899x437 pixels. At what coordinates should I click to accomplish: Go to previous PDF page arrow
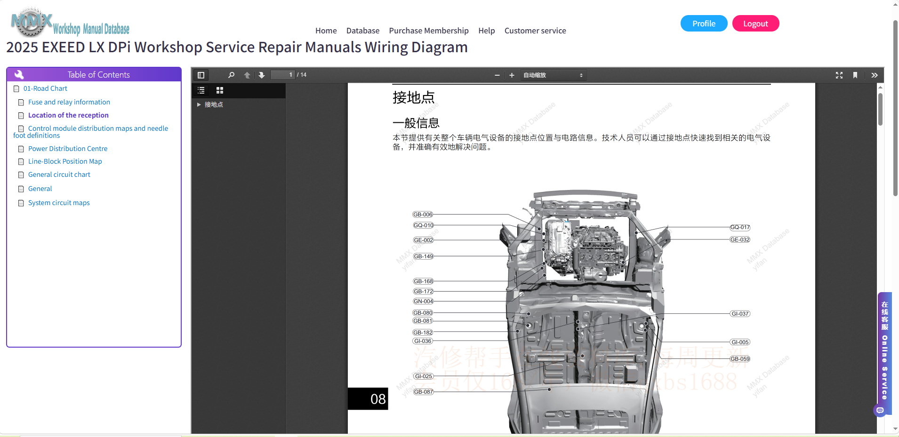(247, 75)
